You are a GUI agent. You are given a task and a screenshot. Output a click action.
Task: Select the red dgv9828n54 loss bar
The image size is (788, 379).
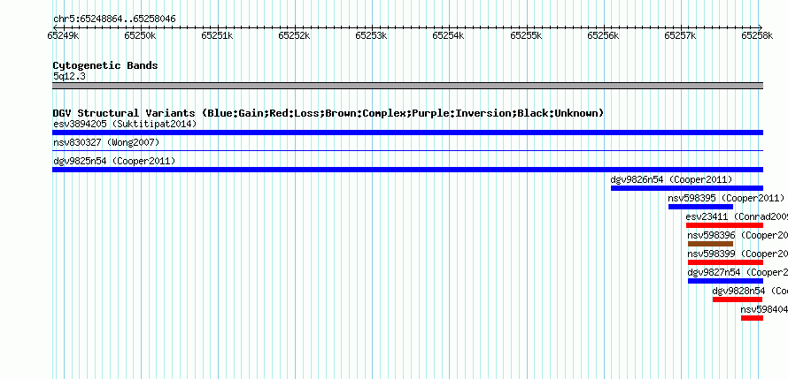pyautogui.click(x=738, y=299)
